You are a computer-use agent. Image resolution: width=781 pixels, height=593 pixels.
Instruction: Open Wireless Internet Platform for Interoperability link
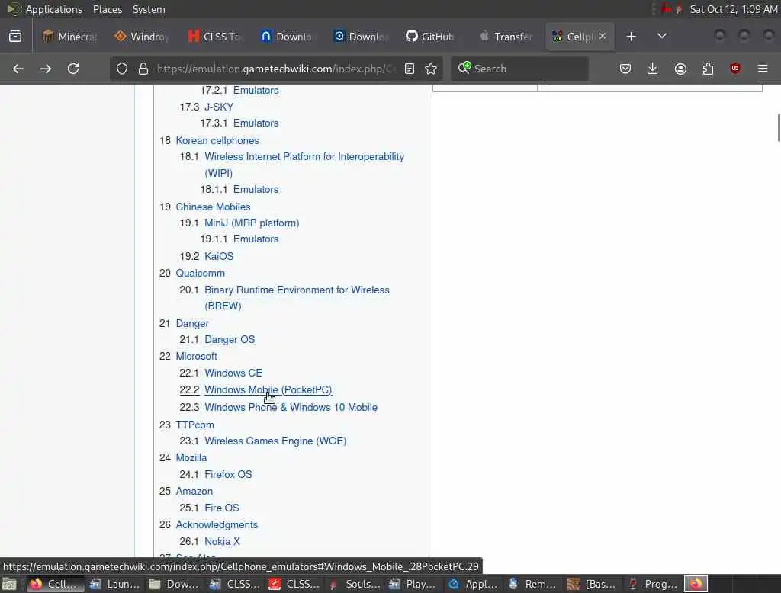click(x=304, y=165)
